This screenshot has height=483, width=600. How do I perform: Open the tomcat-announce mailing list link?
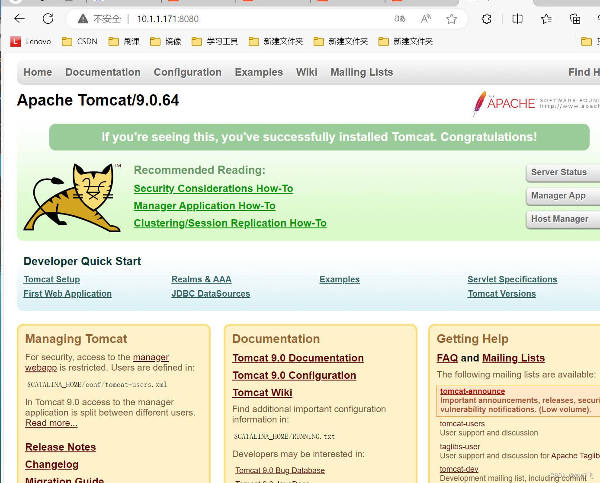coord(472,391)
